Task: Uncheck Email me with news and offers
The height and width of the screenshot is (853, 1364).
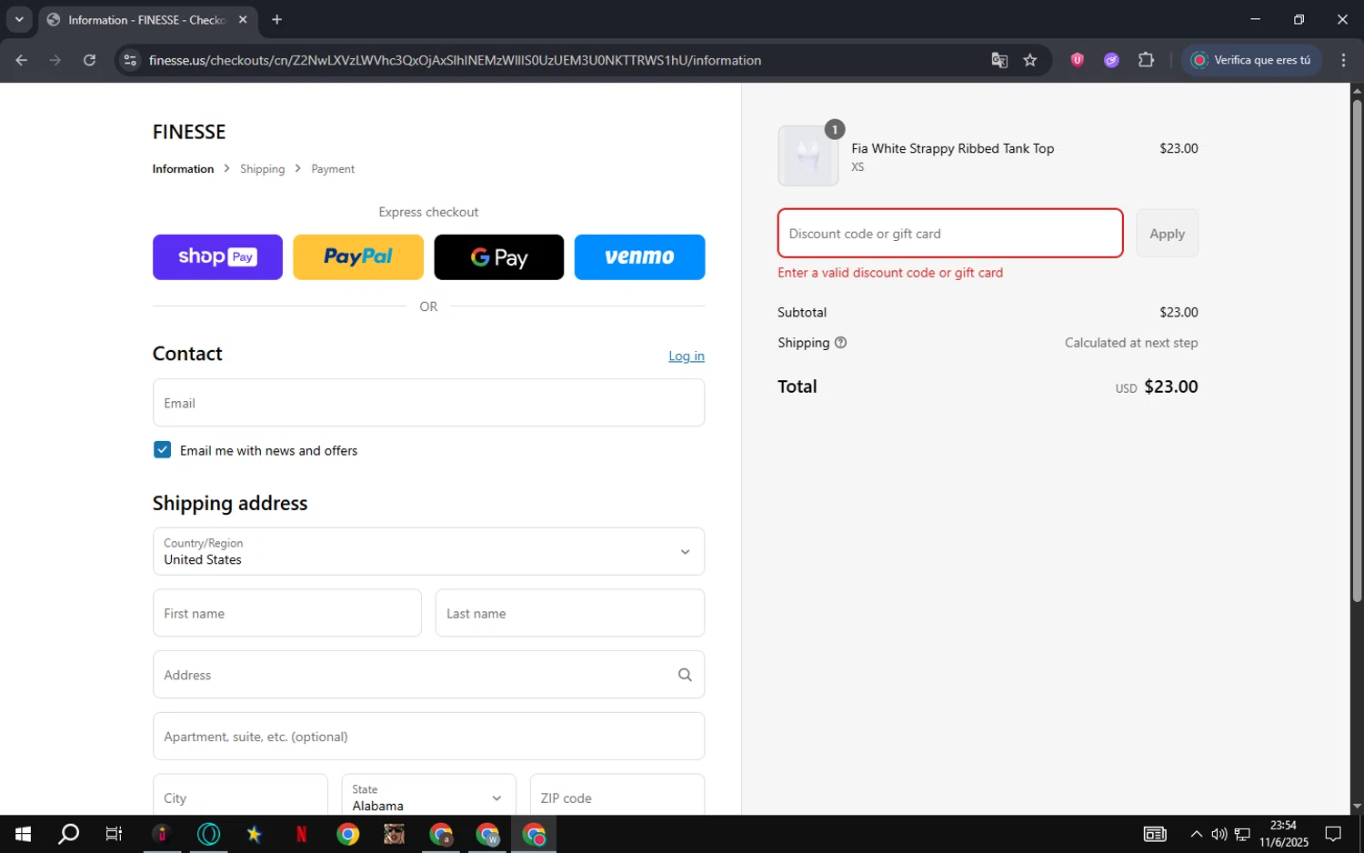Action: (163, 450)
